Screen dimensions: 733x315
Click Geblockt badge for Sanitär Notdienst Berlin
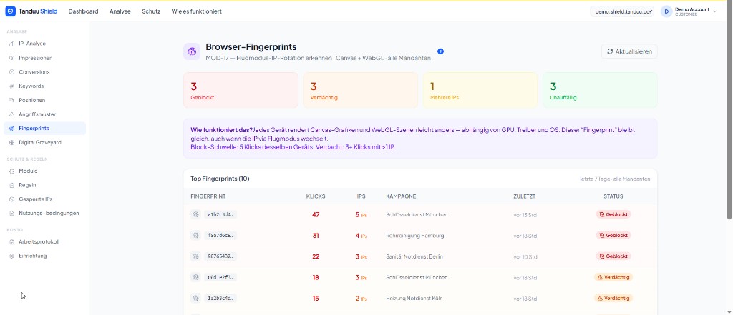click(613, 256)
